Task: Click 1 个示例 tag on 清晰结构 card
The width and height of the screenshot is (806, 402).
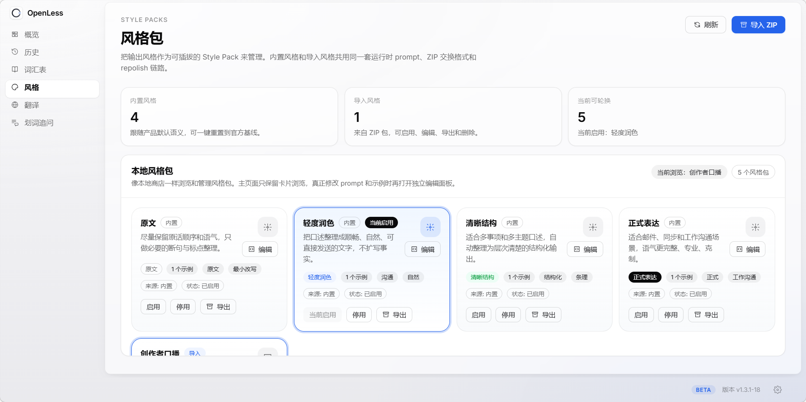Action: [x=519, y=277]
